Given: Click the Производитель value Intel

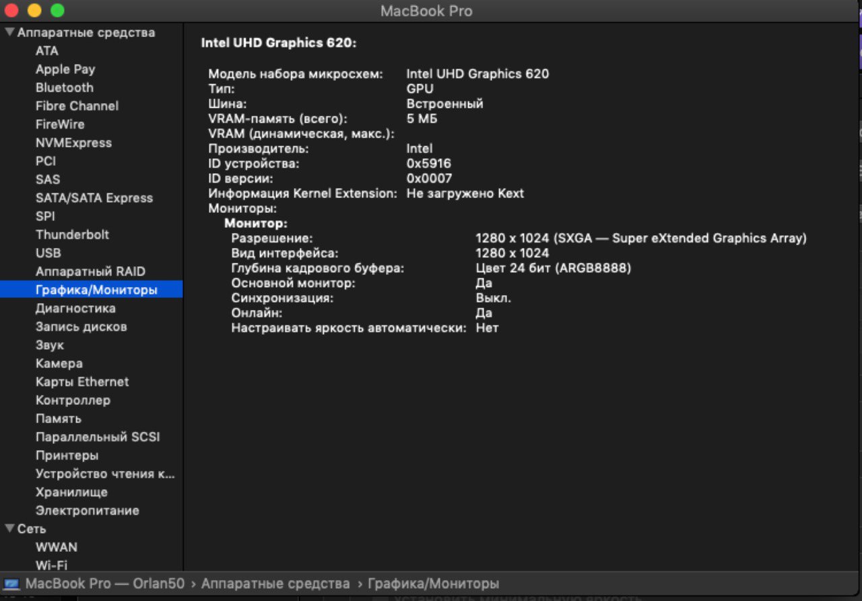Looking at the screenshot, I should coord(420,148).
